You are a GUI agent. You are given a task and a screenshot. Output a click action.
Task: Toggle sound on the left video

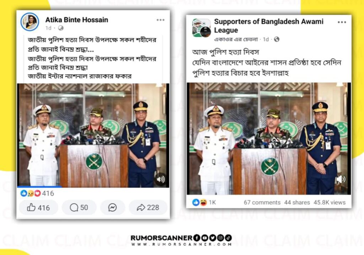(160, 179)
